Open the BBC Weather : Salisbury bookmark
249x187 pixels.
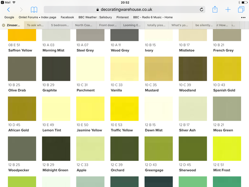95,17
